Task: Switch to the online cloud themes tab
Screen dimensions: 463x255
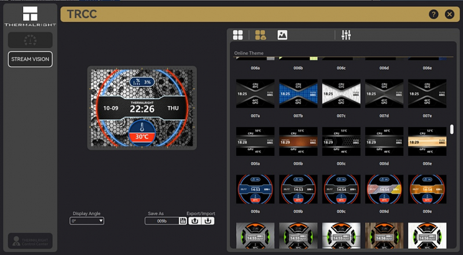Action: pyautogui.click(x=260, y=35)
